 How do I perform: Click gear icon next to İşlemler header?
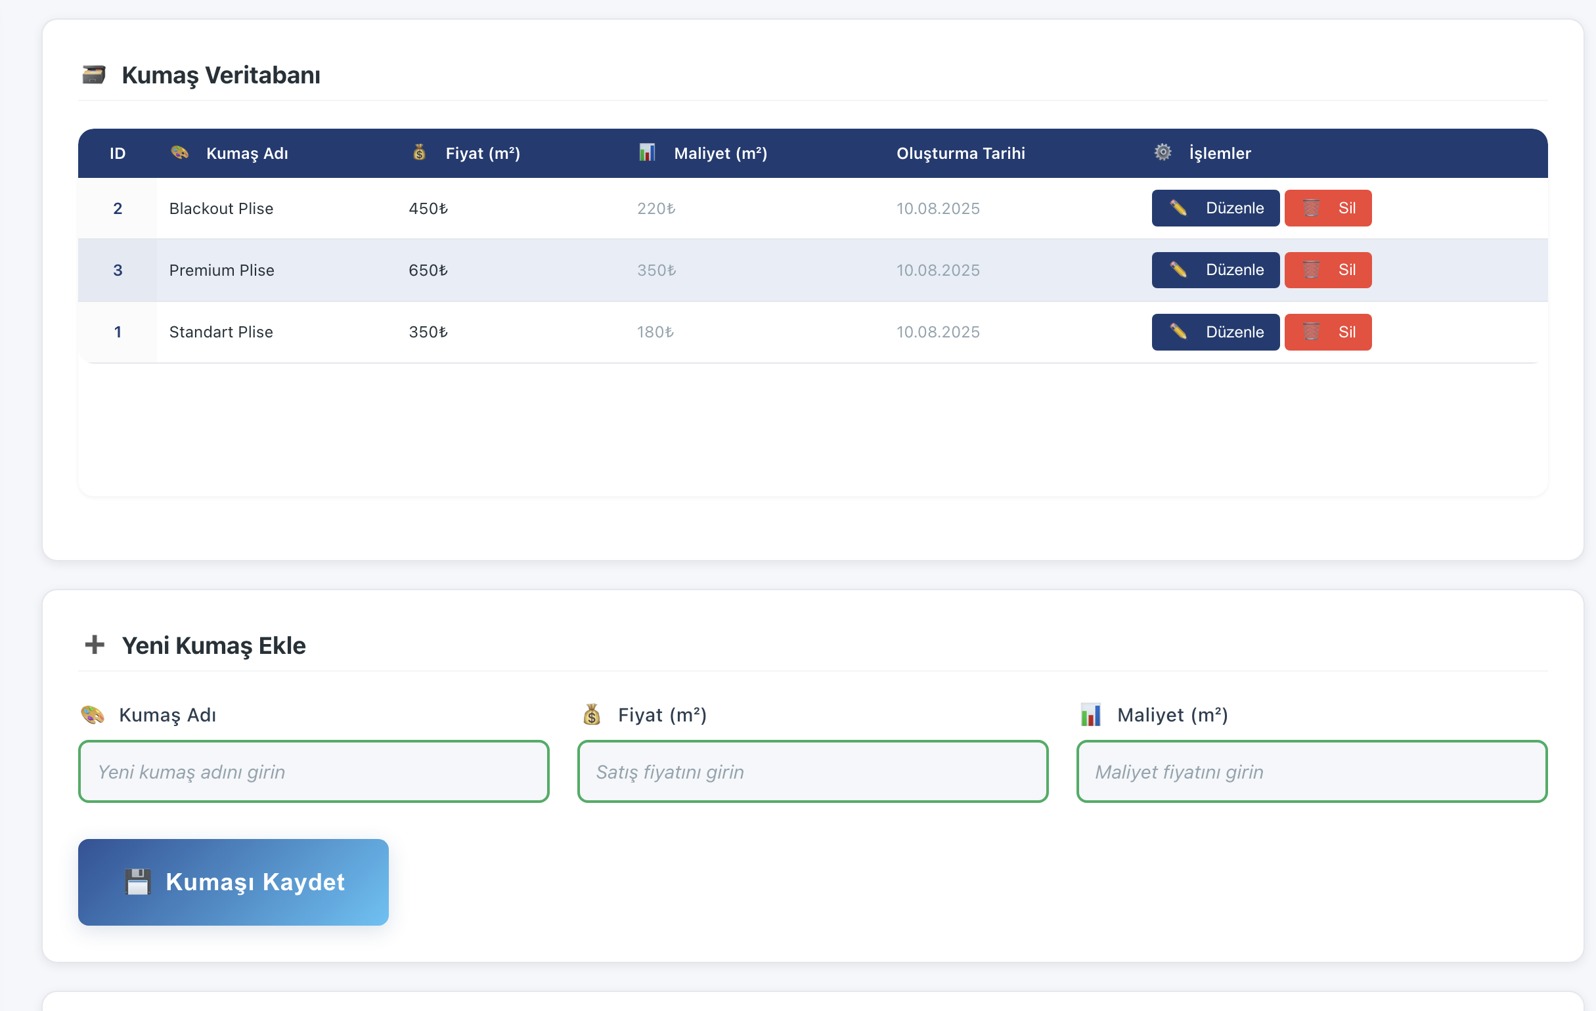1163,152
